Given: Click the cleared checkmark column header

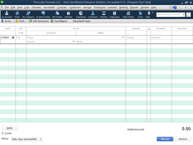Looking at the screenshot, I should coord(149,29).
